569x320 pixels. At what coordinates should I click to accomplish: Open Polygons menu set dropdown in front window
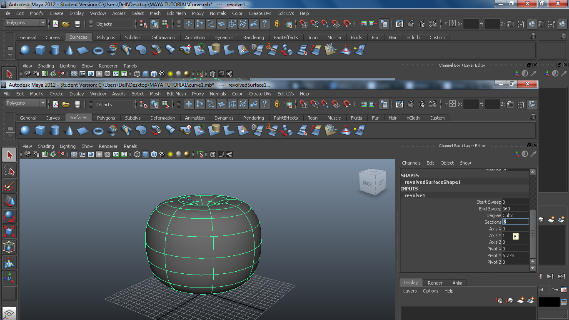(x=25, y=103)
